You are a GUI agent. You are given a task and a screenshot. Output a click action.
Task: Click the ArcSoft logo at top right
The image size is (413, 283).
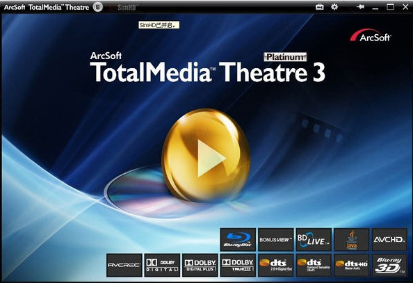click(371, 35)
